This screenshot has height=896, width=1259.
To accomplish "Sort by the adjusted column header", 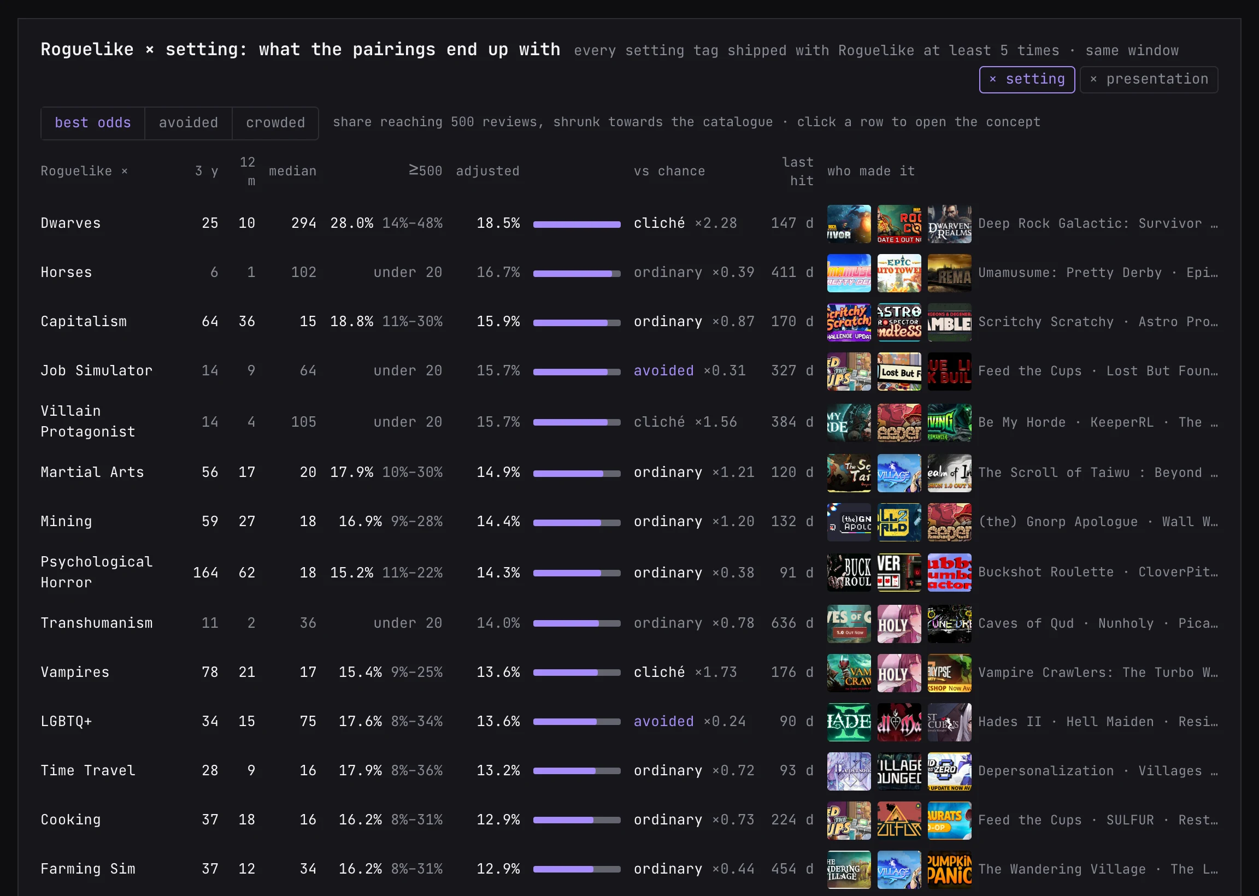I will click(488, 172).
